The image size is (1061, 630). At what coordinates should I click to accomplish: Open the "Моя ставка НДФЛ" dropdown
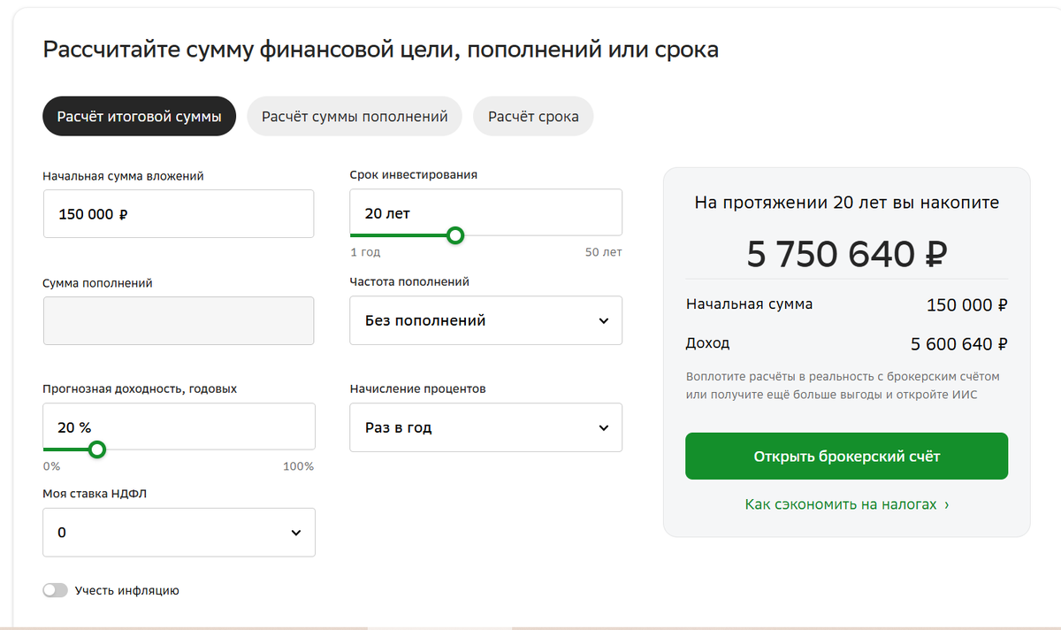tap(179, 533)
